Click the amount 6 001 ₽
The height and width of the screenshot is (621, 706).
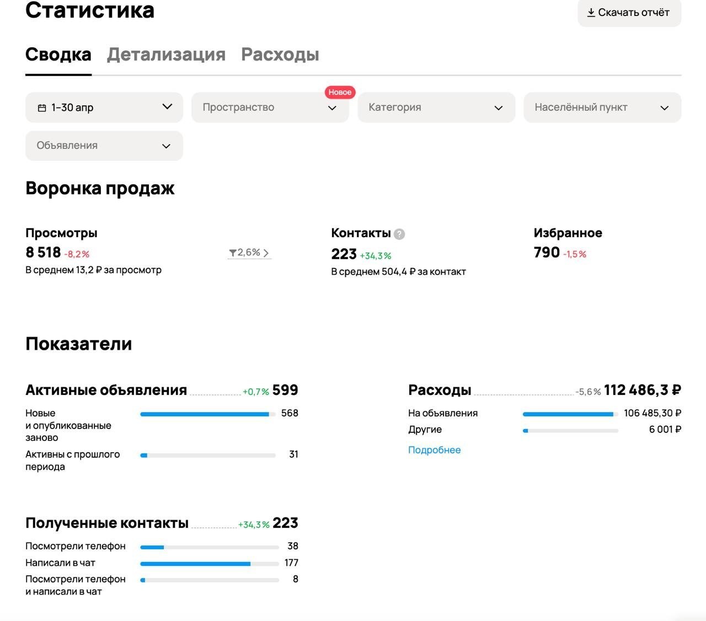coord(665,430)
